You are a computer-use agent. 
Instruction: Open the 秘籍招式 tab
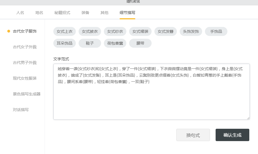coord(62,13)
